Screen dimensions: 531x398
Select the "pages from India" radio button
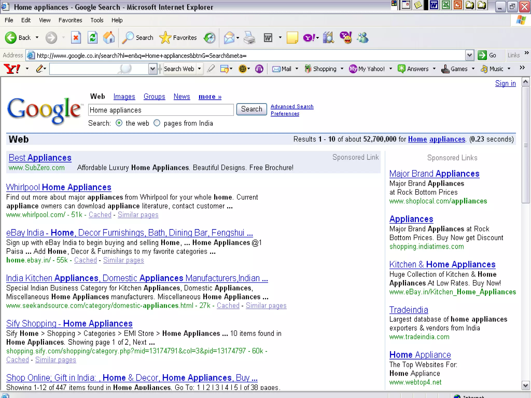[157, 123]
